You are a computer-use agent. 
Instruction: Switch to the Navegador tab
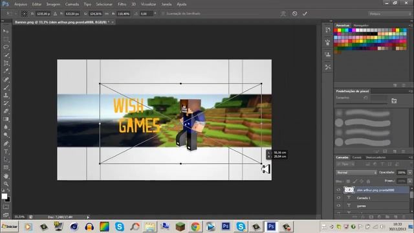[361, 25]
